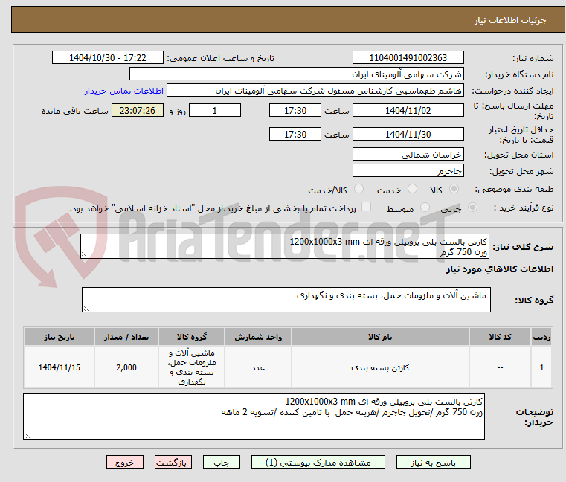Click the response deadline time 17:30 field
This screenshot has width=566, height=482.
pyautogui.click(x=295, y=111)
